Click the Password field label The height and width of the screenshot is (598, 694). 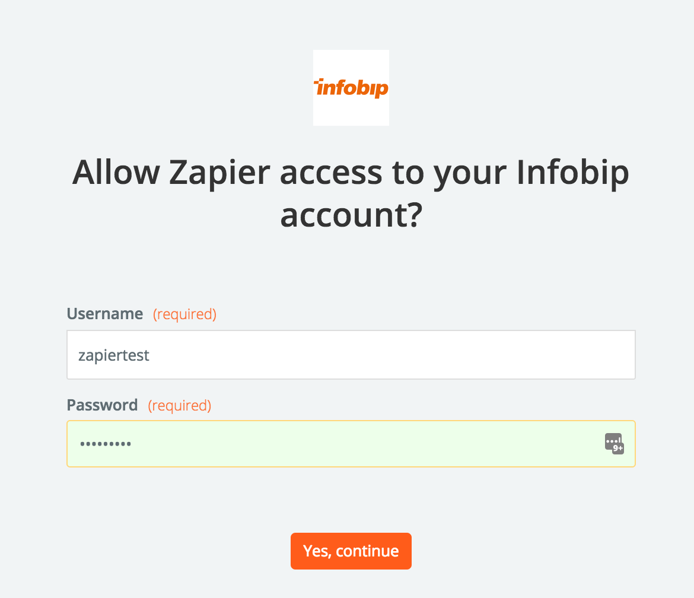tap(102, 405)
